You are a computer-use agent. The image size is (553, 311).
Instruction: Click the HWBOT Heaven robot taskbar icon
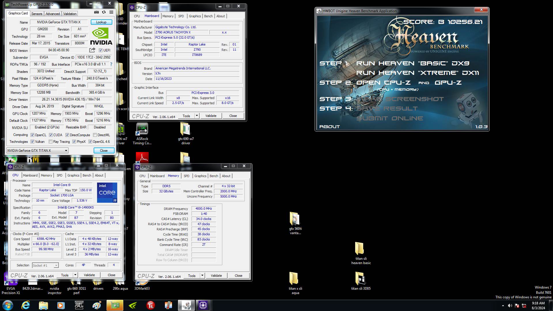click(186, 305)
